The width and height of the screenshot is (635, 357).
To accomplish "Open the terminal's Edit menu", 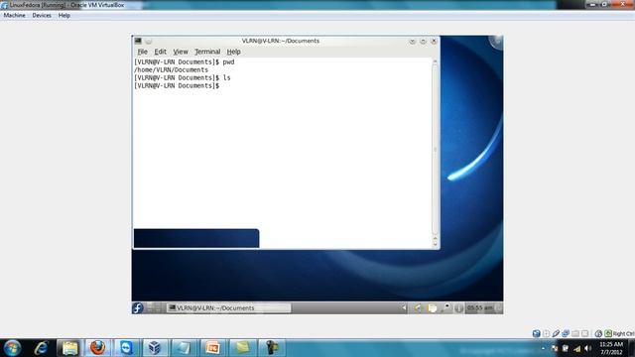I will tap(161, 52).
